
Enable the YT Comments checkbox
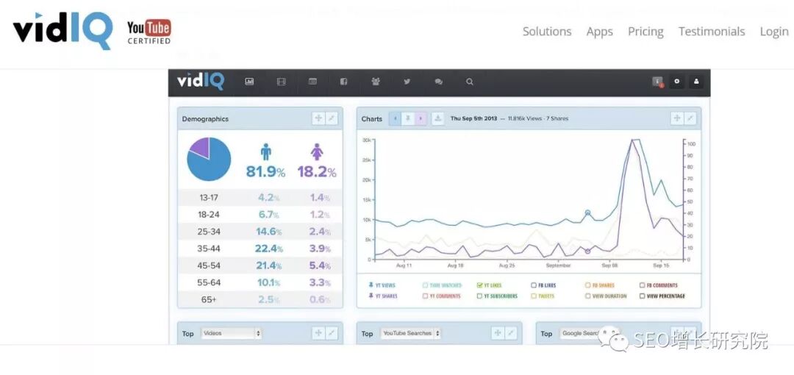click(425, 296)
